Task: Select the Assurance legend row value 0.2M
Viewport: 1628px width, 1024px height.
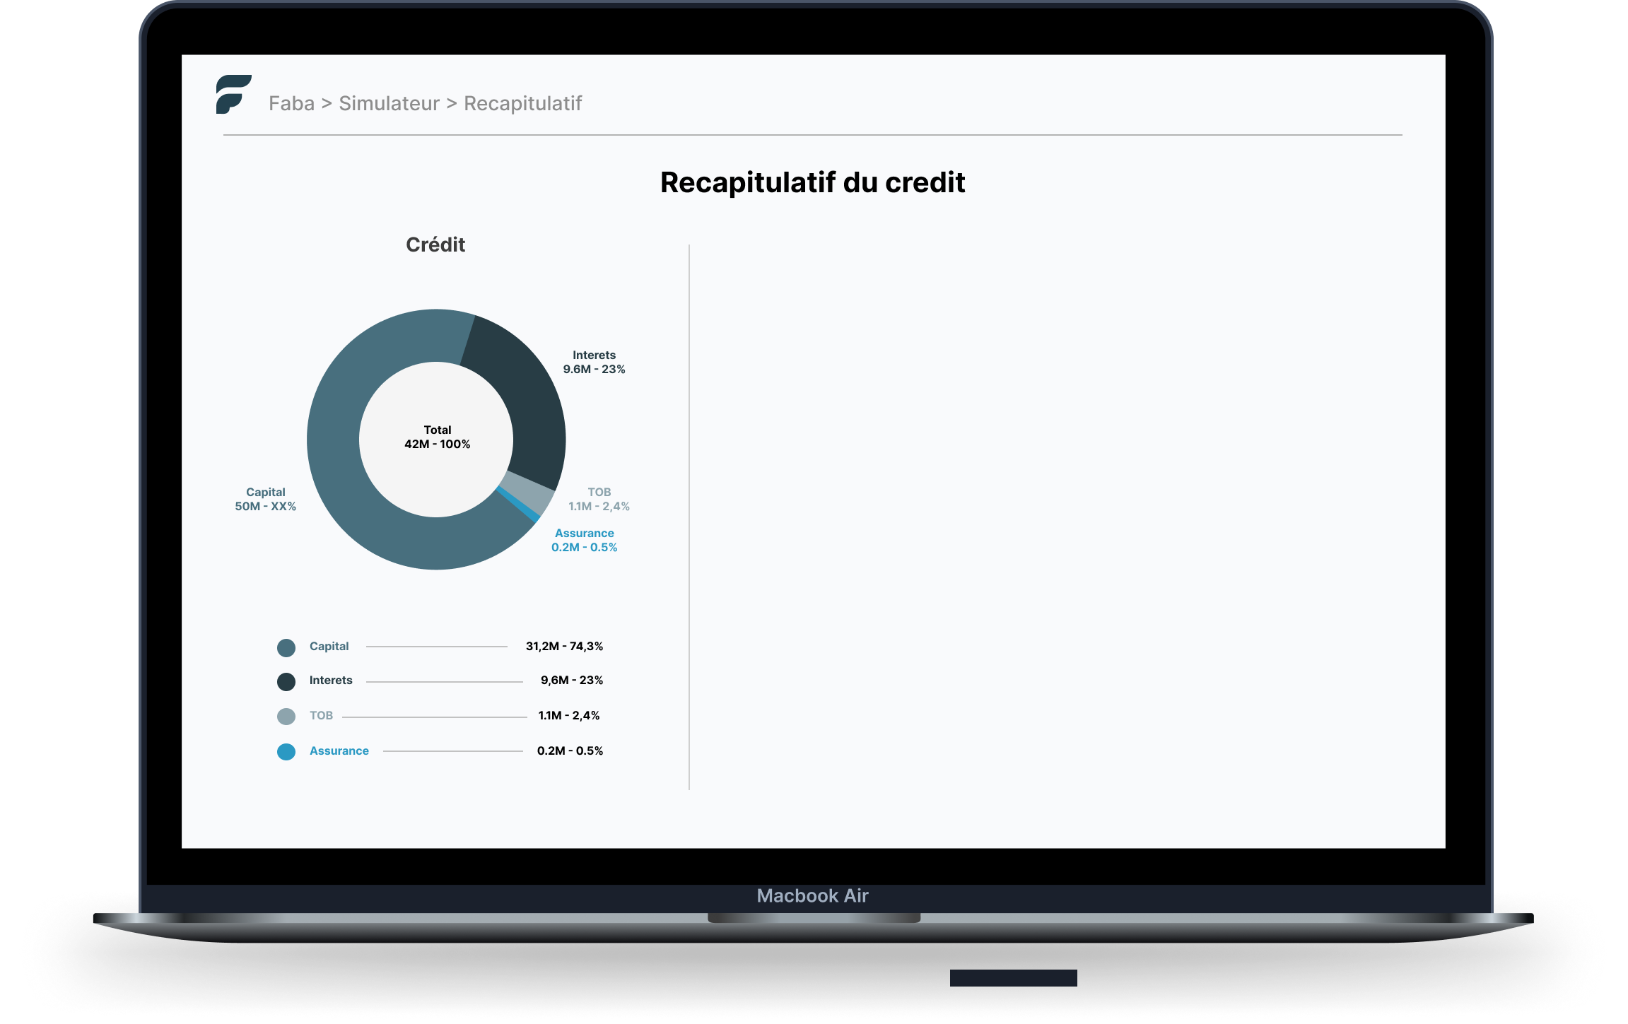Action: [570, 751]
